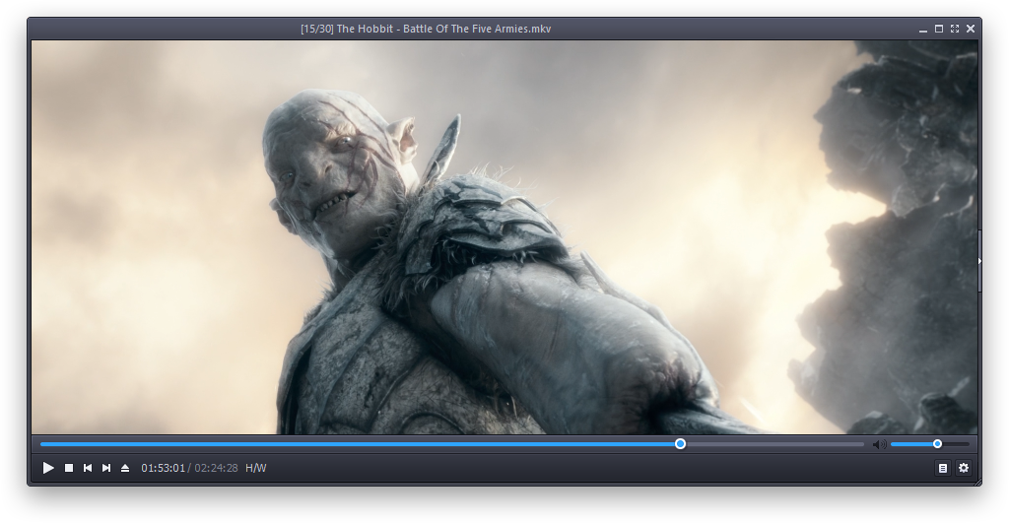
Task: Click the title The Hobbit - Battle Of The Five Armies.mkv
Action: [444, 29]
